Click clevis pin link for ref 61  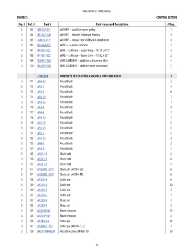(x=46, y=170)
